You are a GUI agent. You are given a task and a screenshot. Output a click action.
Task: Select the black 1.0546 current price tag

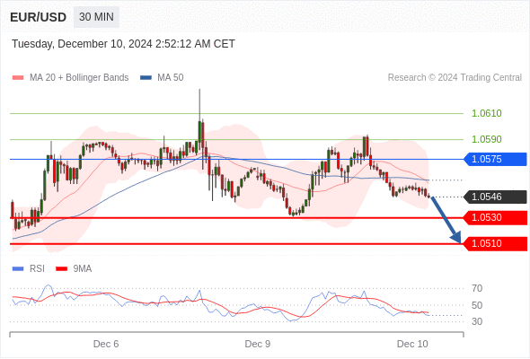[495, 197]
